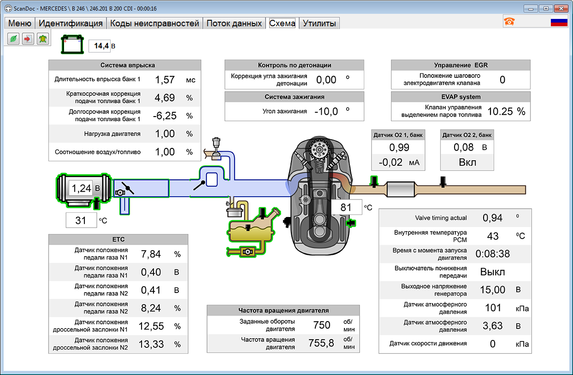Click the generator output voltage 15,00
Screen dimensions: 573x375
(493, 290)
